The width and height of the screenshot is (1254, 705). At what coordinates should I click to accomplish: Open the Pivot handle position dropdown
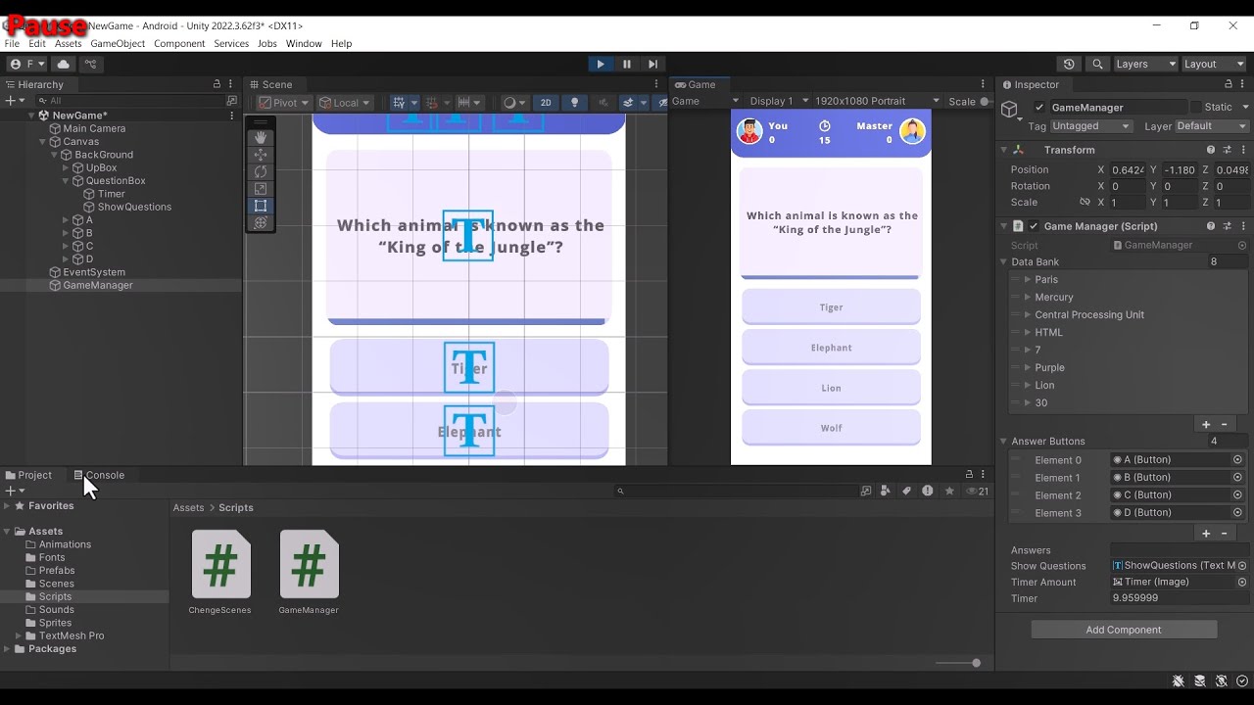[x=283, y=103]
